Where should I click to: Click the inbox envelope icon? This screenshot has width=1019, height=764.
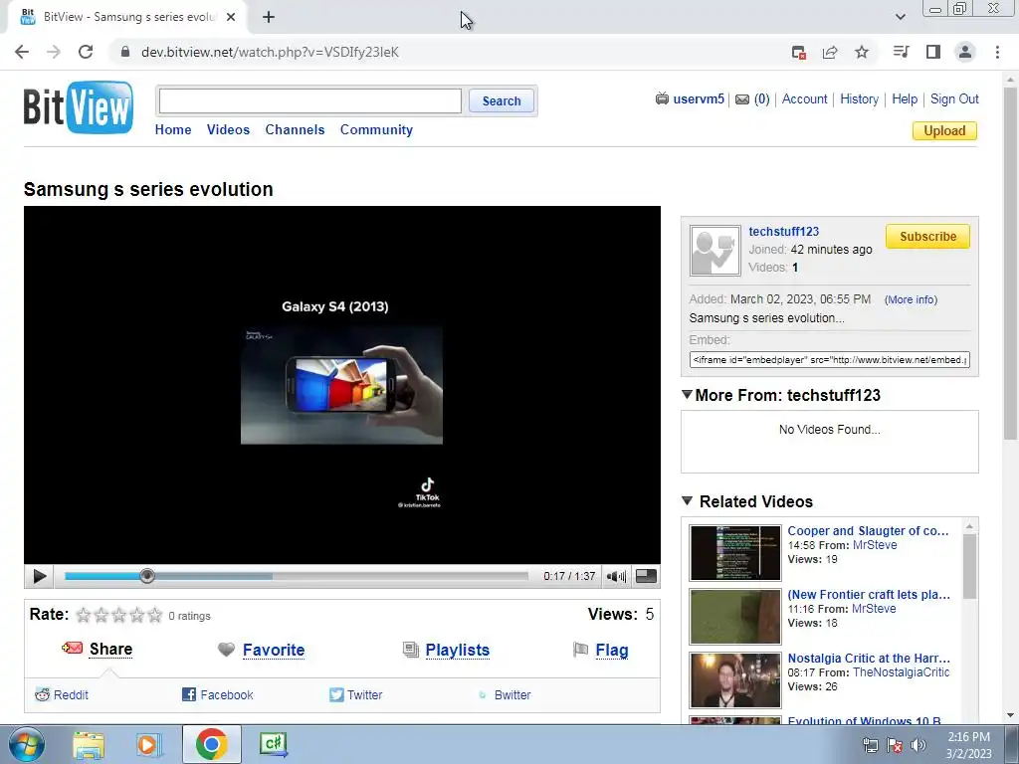[742, 99]
